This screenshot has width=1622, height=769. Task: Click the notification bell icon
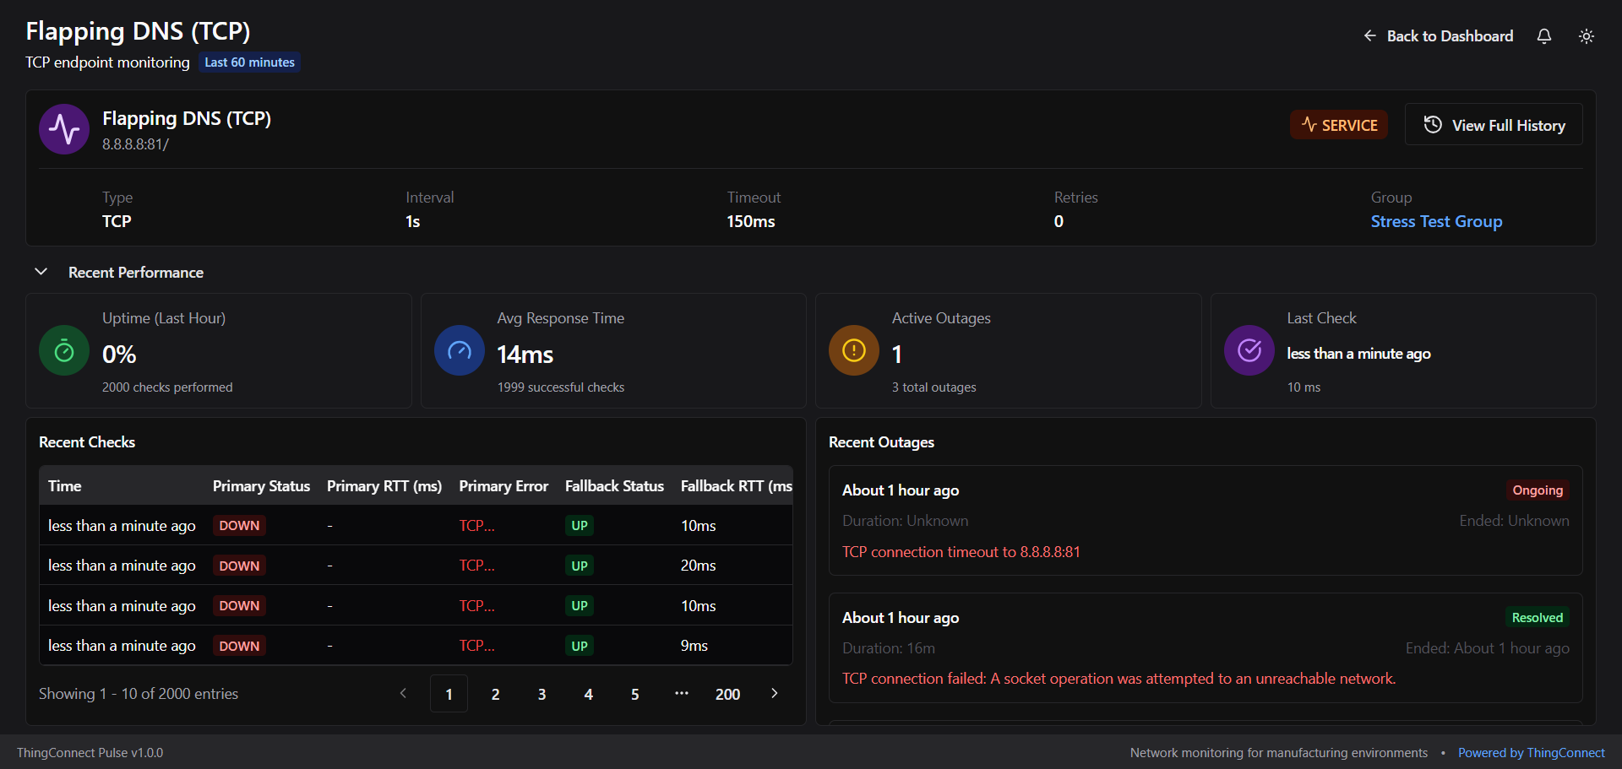(1543, 36)
